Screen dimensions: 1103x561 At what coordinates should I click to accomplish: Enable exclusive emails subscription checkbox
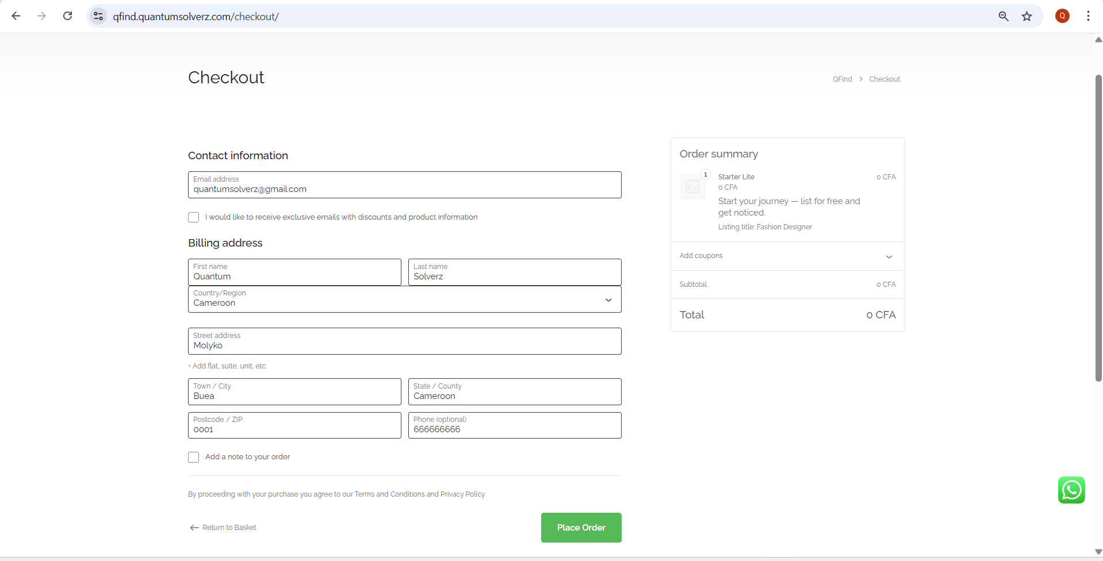[x=194, y=217]
